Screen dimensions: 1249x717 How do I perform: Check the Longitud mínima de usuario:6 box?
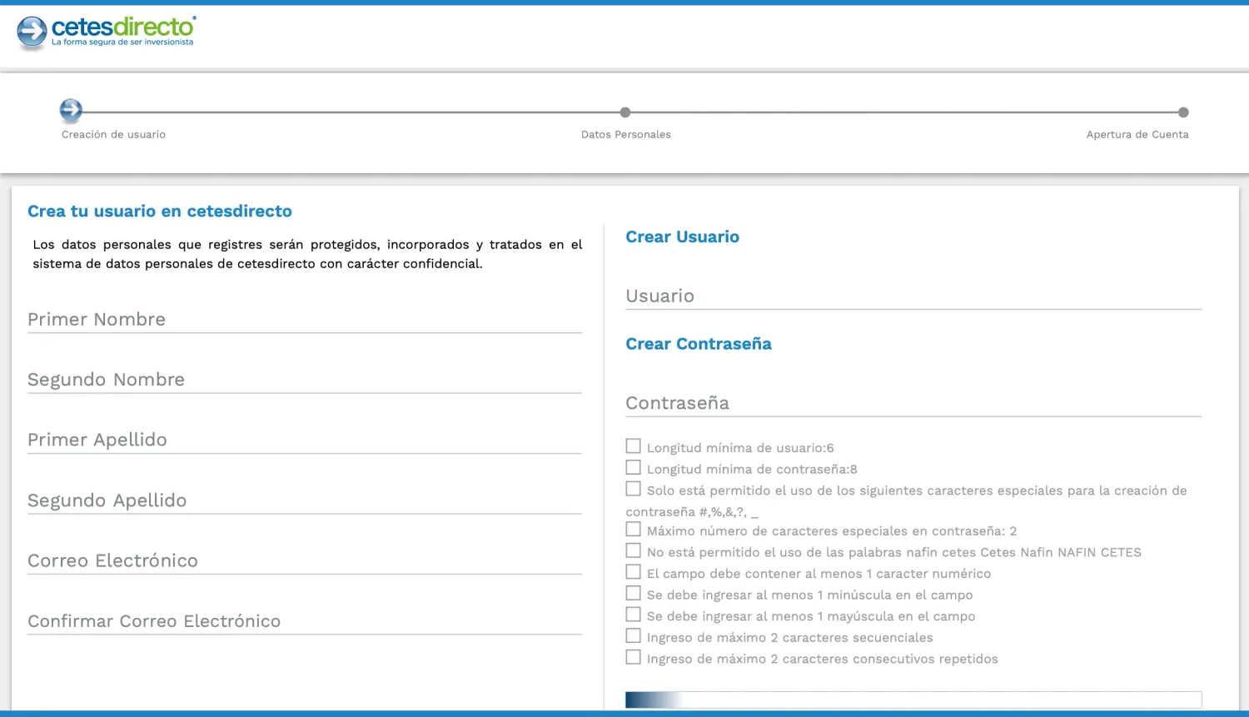point(634,446)
